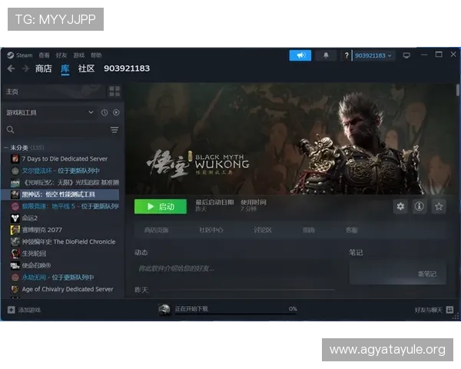Image resolution: width=461 pixels, height=369 pixels.
Task: Open the 商店 tab
Action: [43, 68]
